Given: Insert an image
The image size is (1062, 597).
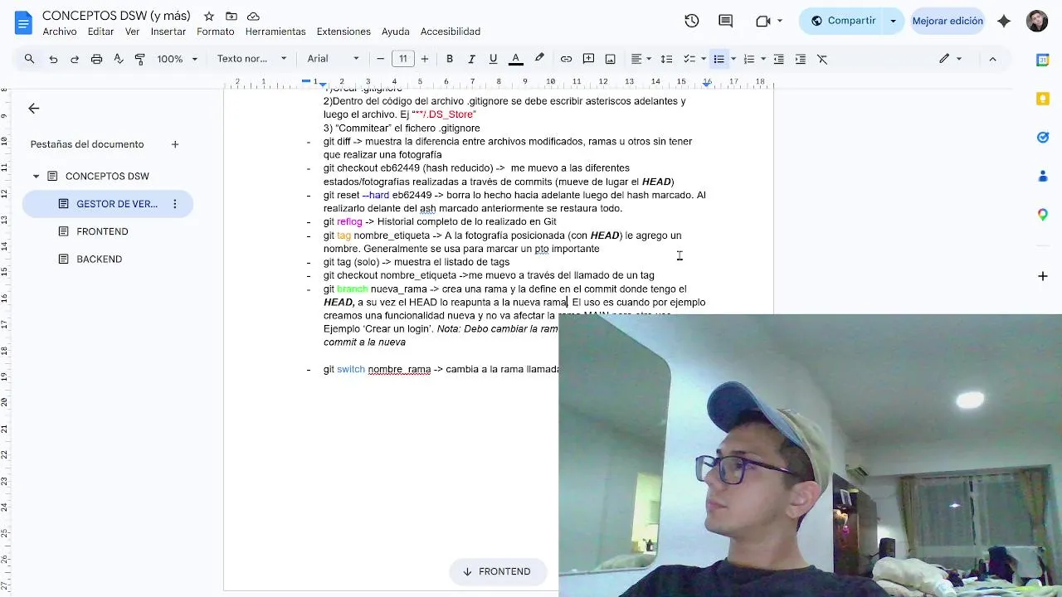Looking at the screenshot, I should click(x=611, y=59).
